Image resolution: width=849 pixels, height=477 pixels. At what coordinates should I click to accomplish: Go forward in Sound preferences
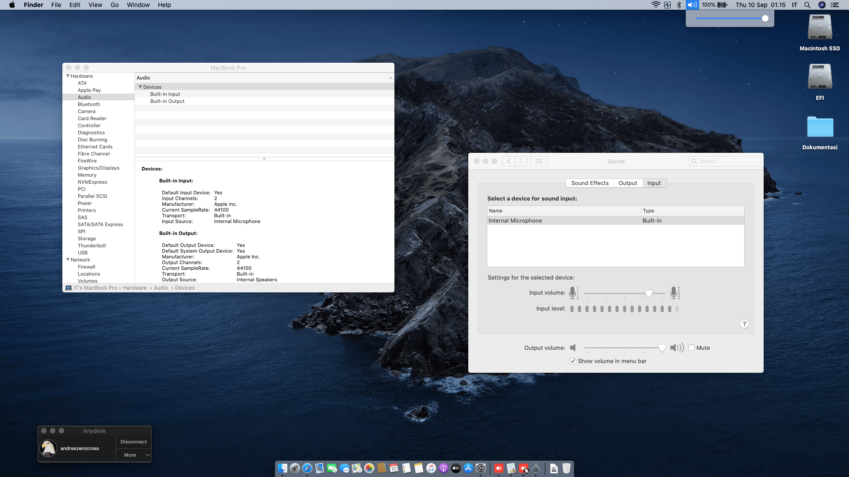pyautogui.click(x=521, y=161)
